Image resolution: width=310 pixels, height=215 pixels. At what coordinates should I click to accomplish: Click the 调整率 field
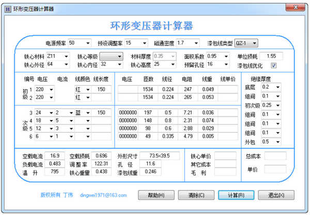coord(101,164)
